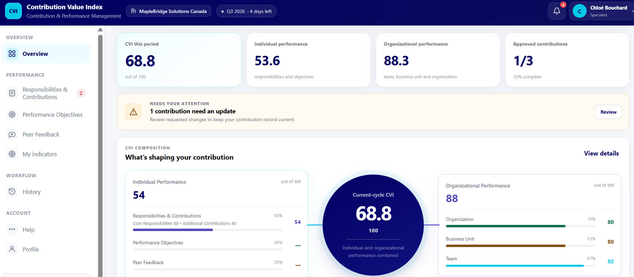Click the Review button
634x277 pixels.
(x=608, y=112)
